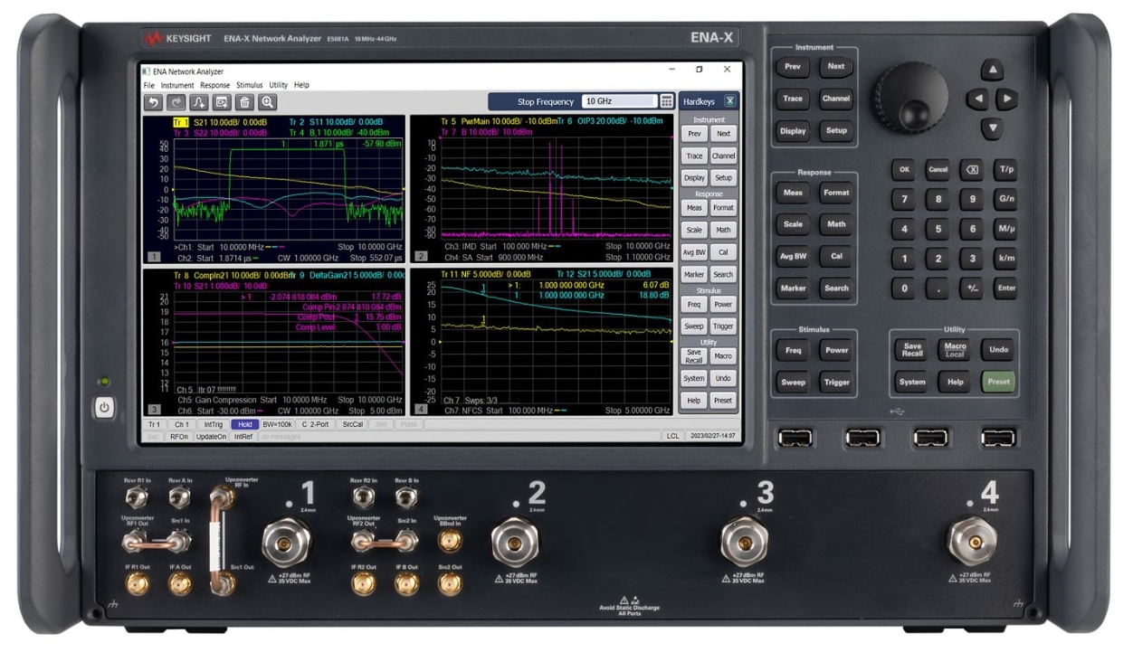Viewport: 1133px width, 662px height.
Task: Click Preset in the on-screen Hardkeys panel
Action: pyautogui.click(x=722, y=401)
